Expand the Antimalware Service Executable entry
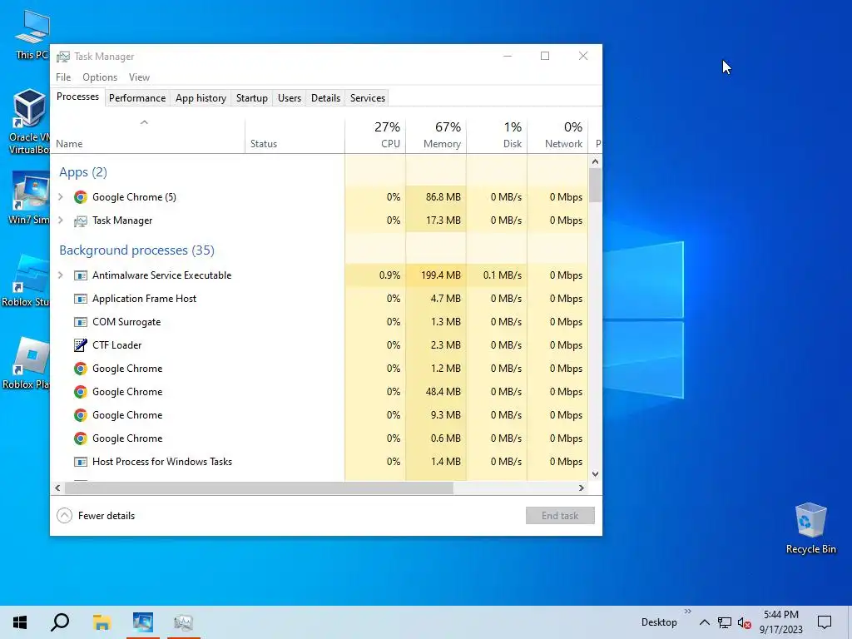This screenshot has height=639, width=852. point(60,275)
